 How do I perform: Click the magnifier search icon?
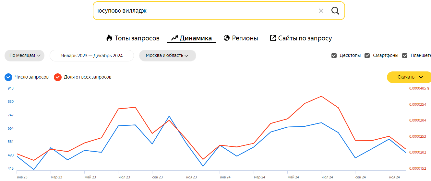(335, 11)
